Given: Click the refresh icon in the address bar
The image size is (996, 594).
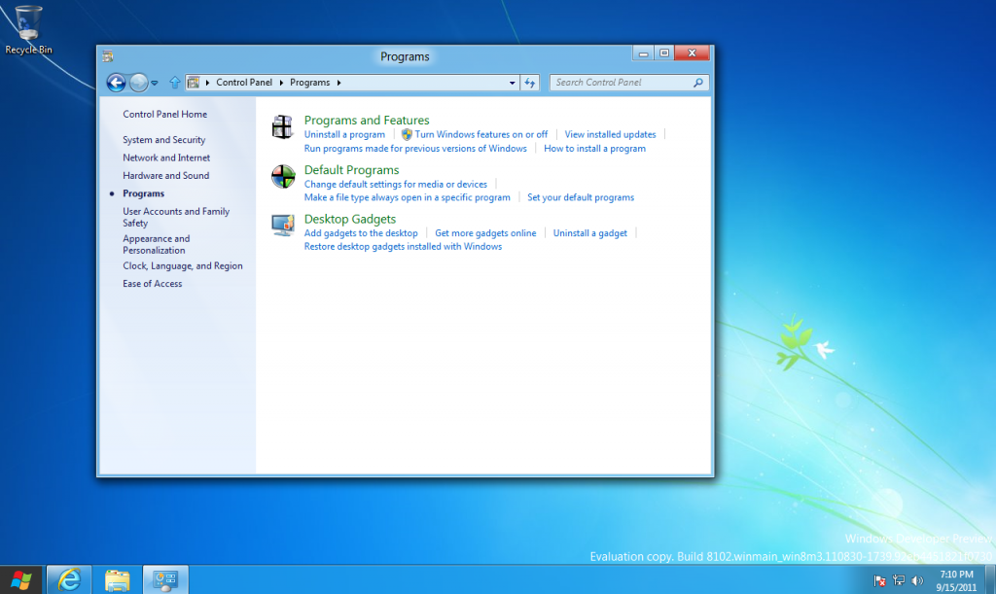Looking at the screenshot, I should 530,83.
